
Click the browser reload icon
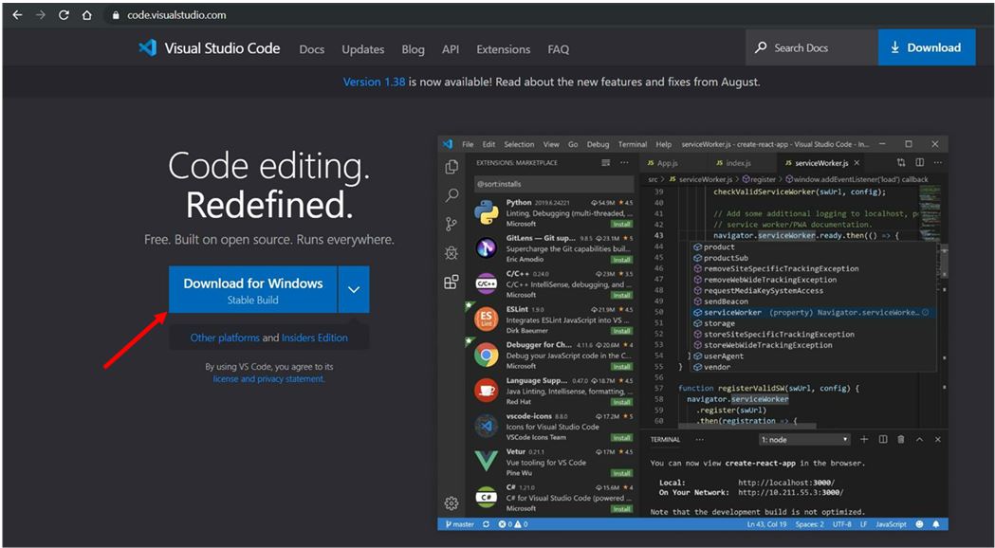[64, 15]
